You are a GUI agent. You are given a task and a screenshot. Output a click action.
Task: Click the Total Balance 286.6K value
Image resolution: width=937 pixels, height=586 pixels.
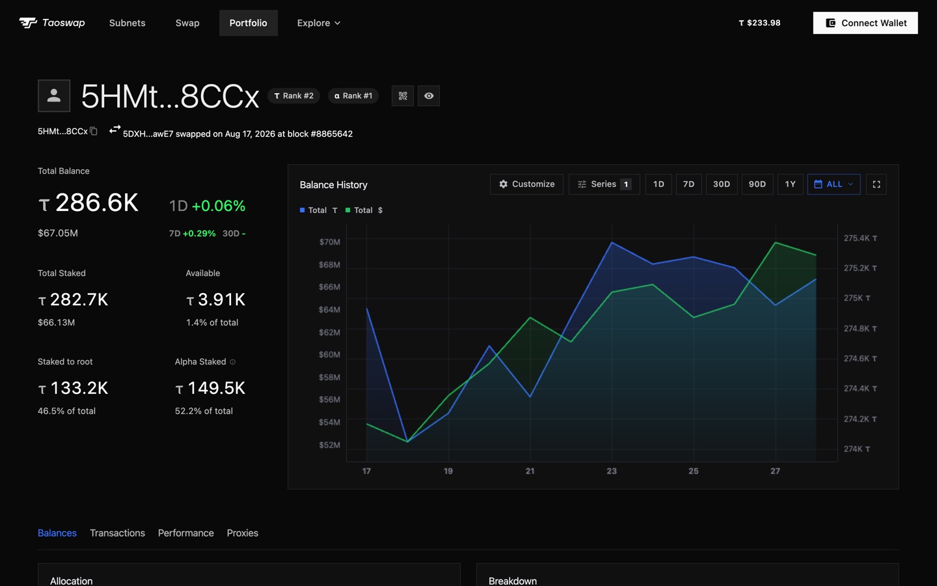click(x=88, y=203)
